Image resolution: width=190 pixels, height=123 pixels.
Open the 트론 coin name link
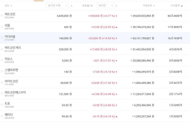(x=7, y=103)
